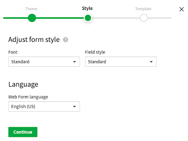Image resolution: width=188 pixels, height=141 pixels.
Task: Open the Field style dropdown
Action: (121, 62)
